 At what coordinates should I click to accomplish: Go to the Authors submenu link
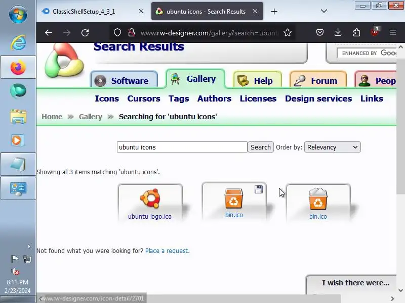214,98
